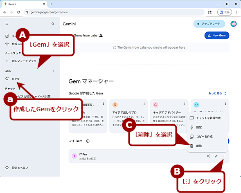Click the edit pencil for IT Pro
The width and height of the screenshot is (241, 193).
pos(216,156)
